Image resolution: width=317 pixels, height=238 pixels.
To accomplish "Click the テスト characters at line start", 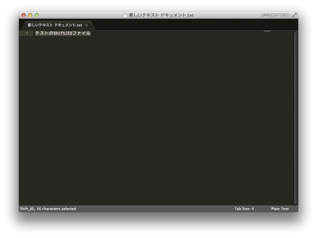I will click(42, 33).
